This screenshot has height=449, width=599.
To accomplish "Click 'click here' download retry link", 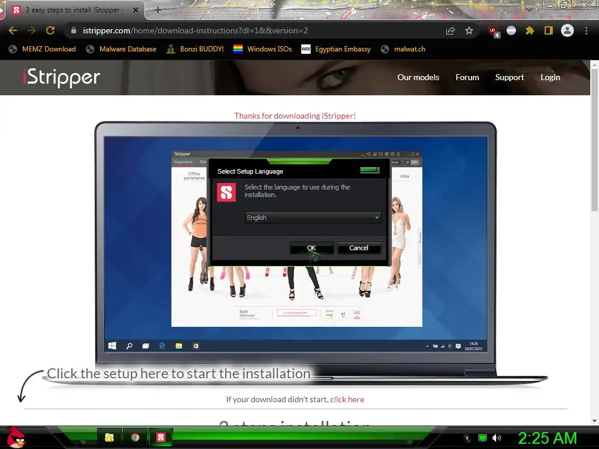I will pyautogui.click(x=347, y=399).
